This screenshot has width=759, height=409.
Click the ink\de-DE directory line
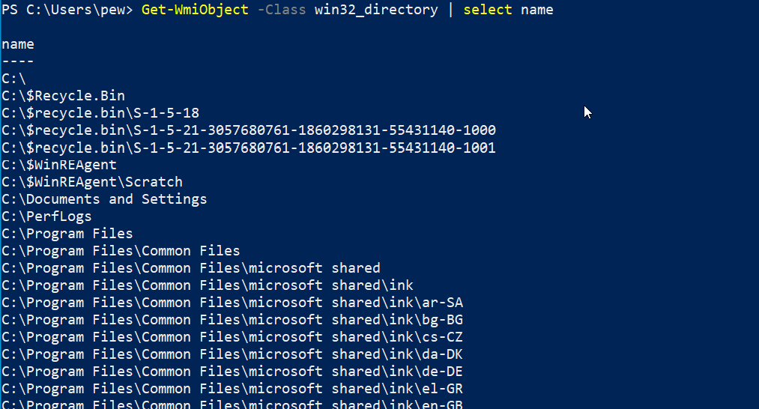[232, 372]
